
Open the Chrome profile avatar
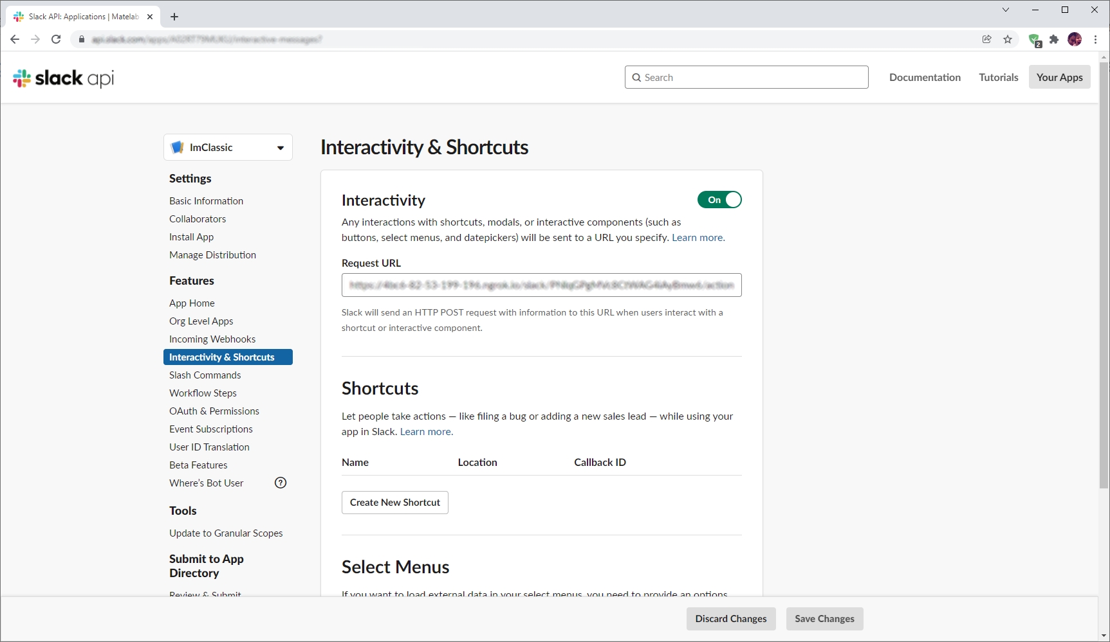tap(1075, 39)
